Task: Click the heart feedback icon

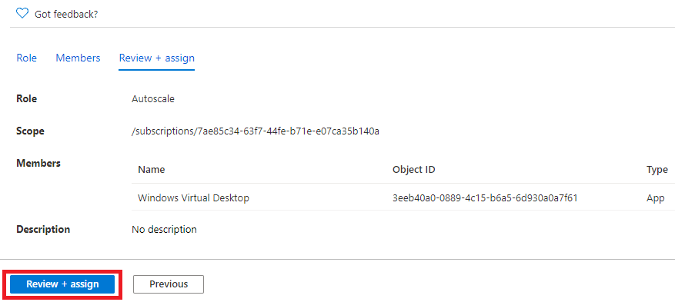Action: (x=22, y=14)
